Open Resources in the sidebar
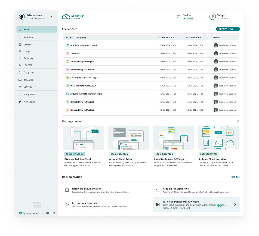The height and width of the screenshot is (236, 259). (36, 80)
